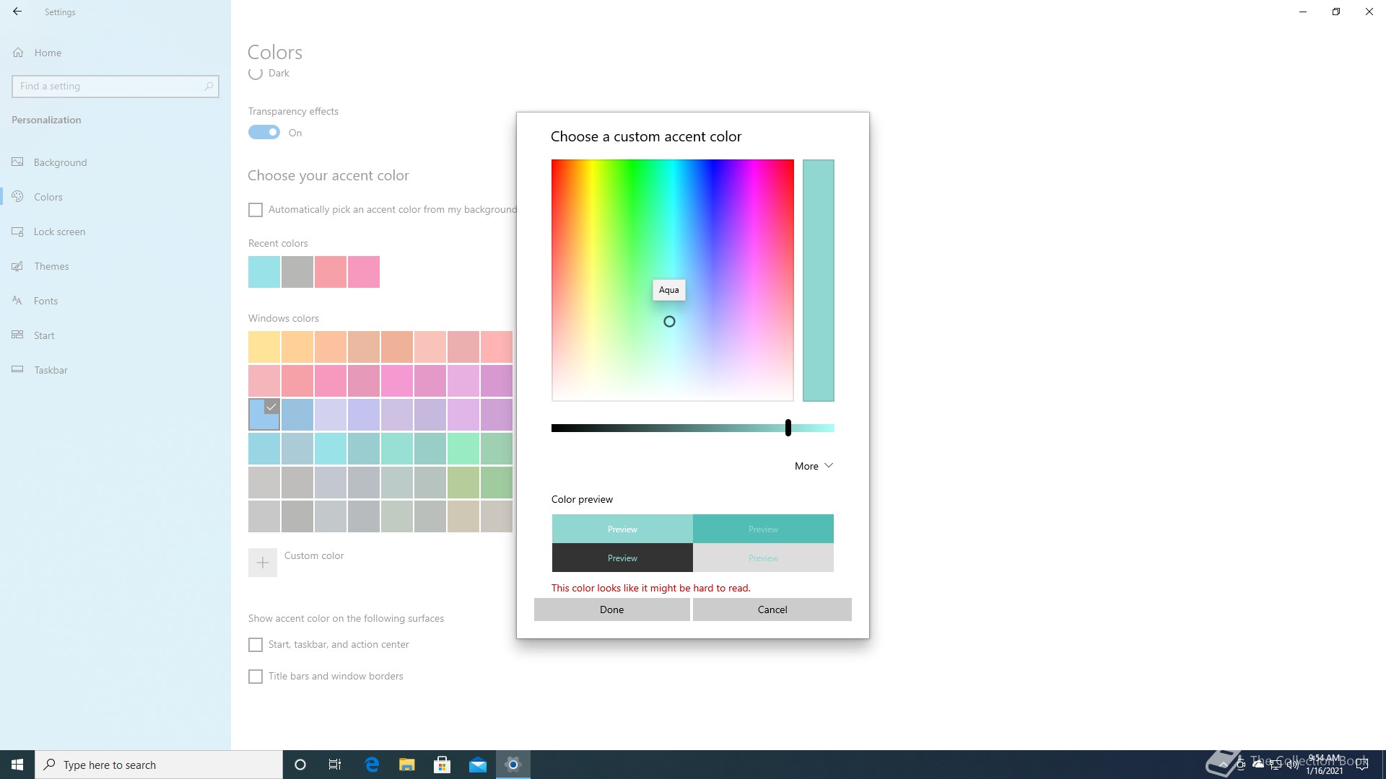Click the plus icon for Custom color

(x=263, y=563)
